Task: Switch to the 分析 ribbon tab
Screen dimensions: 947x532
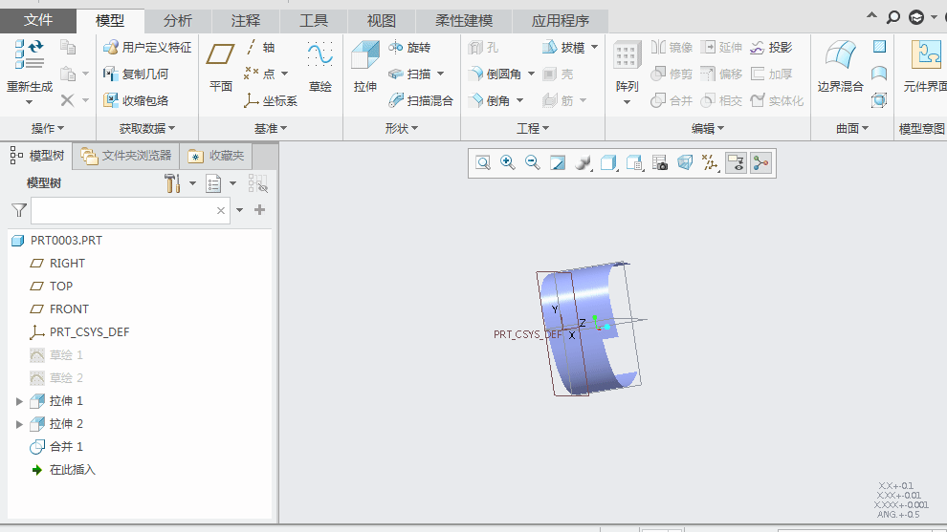Action: [x=178, y=21]
